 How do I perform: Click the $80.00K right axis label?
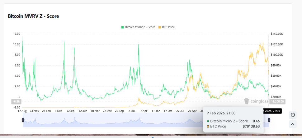click(x=276, y=65)
